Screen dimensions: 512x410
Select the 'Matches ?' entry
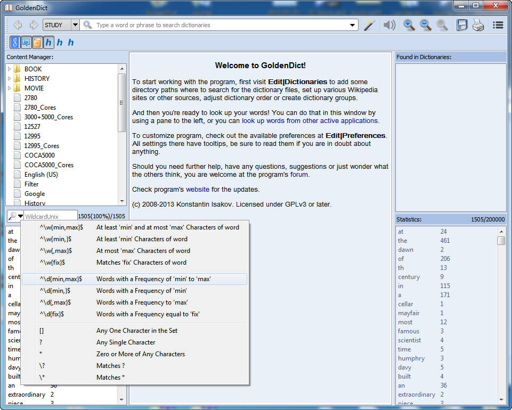(135, 366)
